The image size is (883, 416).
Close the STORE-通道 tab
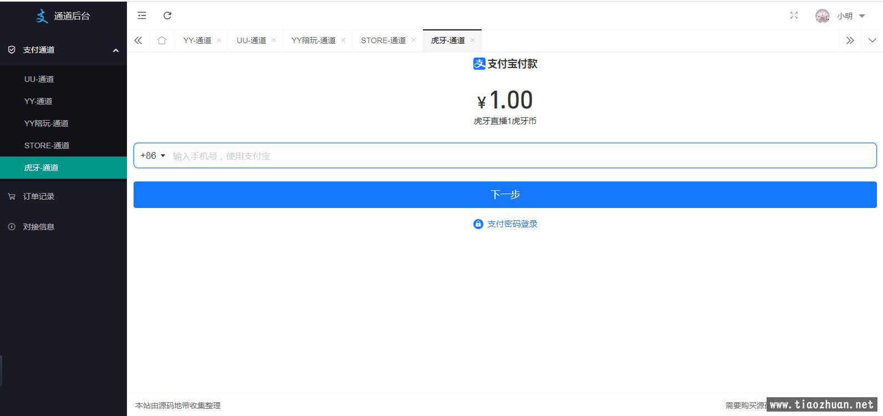(x=414, y=40)
